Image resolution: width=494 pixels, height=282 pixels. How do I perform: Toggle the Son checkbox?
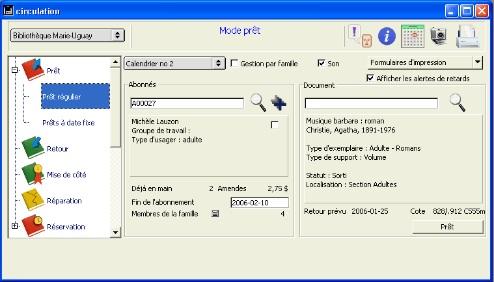point(321,64)
